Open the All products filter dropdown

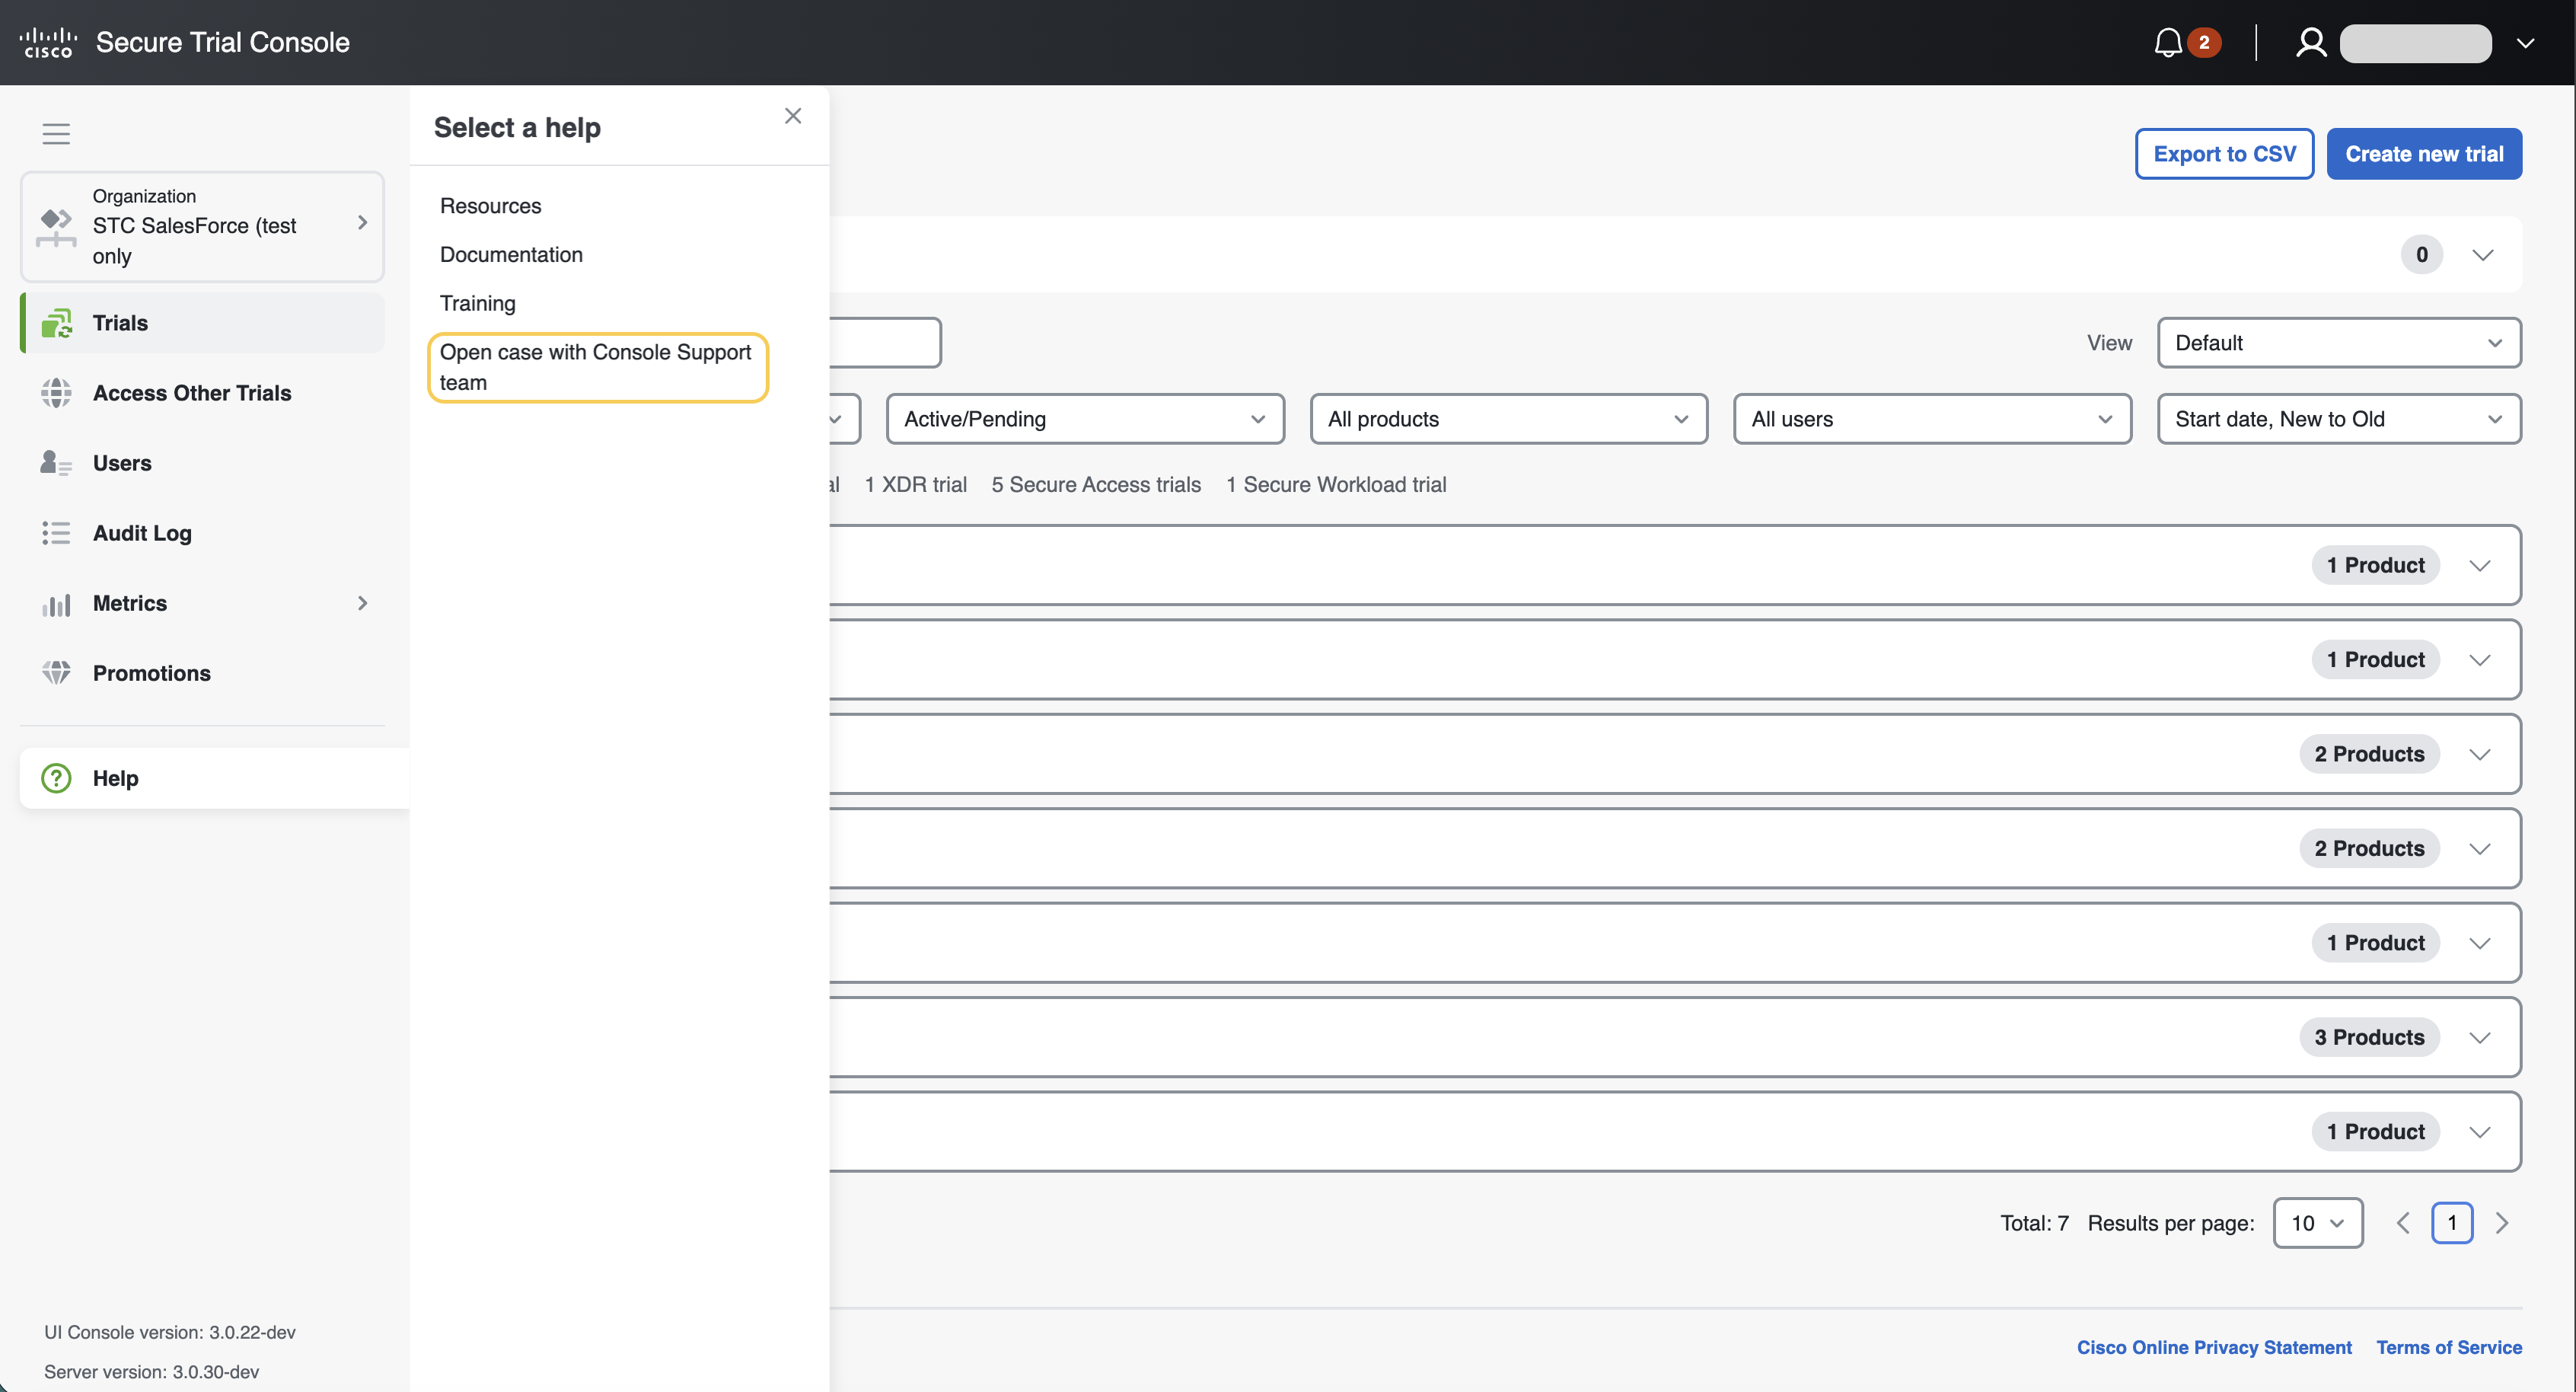[1507, 419]
